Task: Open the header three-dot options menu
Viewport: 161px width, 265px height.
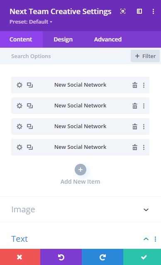Action: [x=153, y=11]
